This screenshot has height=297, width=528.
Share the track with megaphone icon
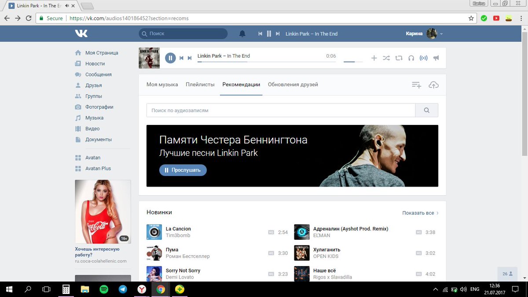pos(436,58)
